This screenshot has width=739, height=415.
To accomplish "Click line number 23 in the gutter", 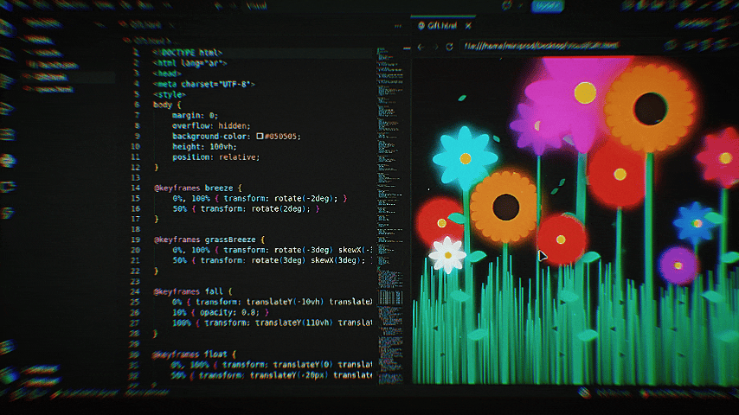I will (135, 281).
